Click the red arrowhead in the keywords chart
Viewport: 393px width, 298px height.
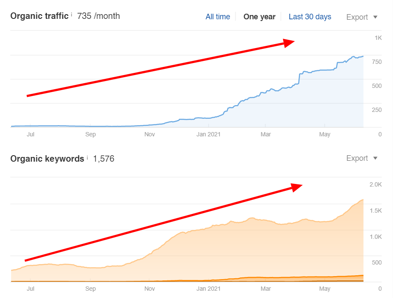[x=297, y=187]
